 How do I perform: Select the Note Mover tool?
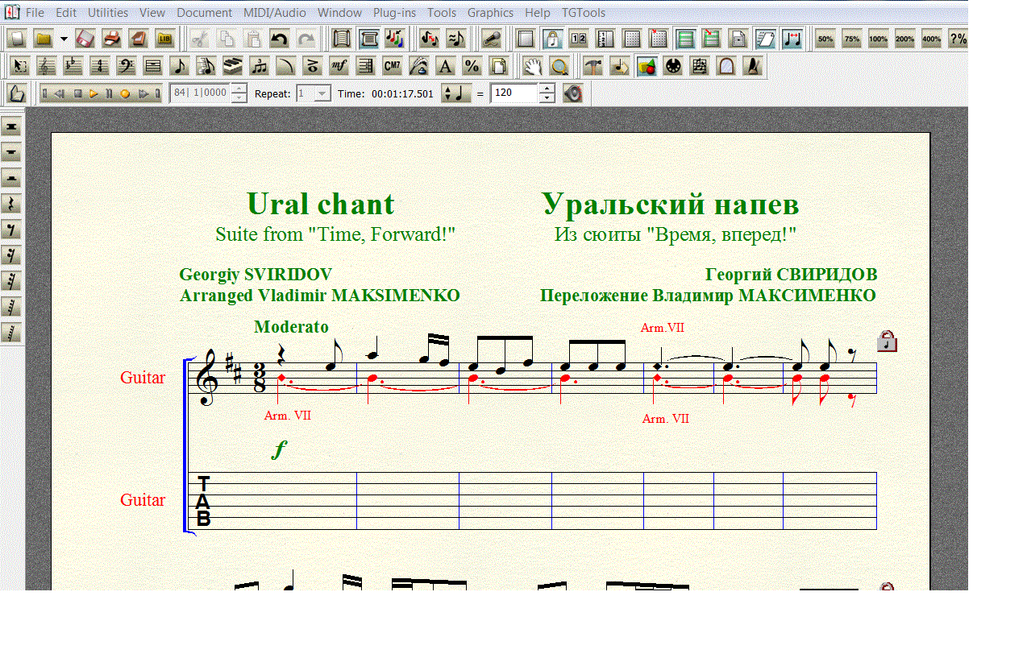click(x=620, y=66)
